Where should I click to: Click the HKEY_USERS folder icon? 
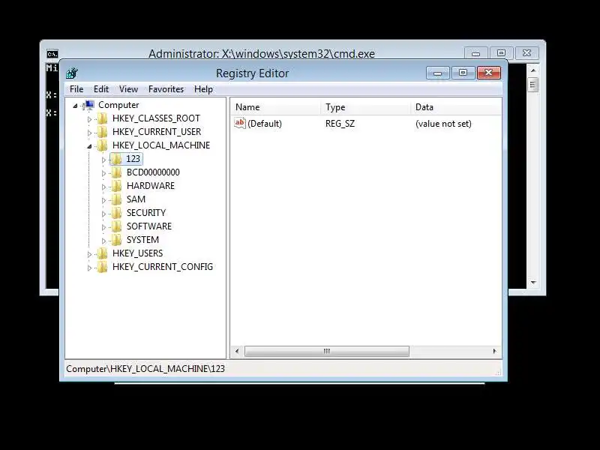[102, 253]
